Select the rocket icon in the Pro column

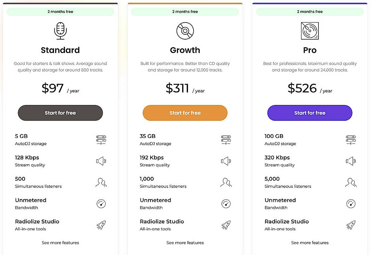click(x=350, y=225)
